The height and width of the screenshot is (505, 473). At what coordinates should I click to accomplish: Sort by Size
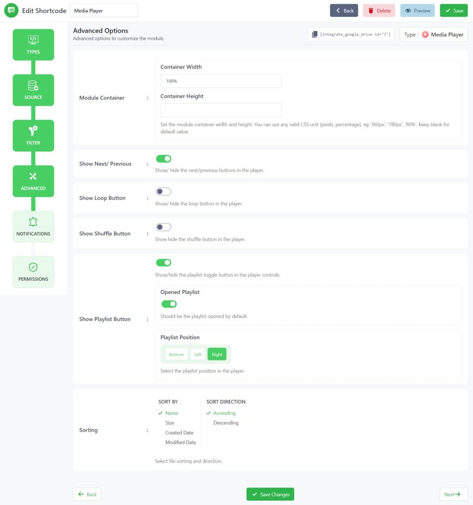click(169, 423)
